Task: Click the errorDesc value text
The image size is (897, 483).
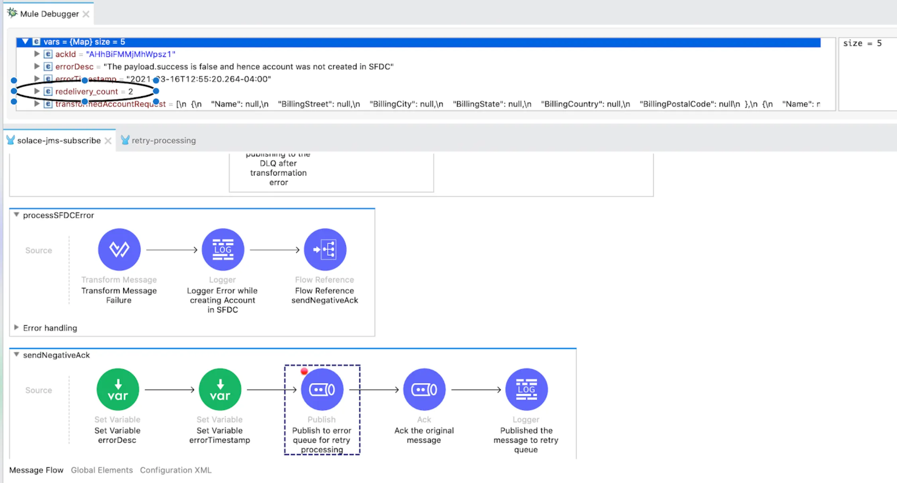Action: pyautogui.click(x=248, y=66)
